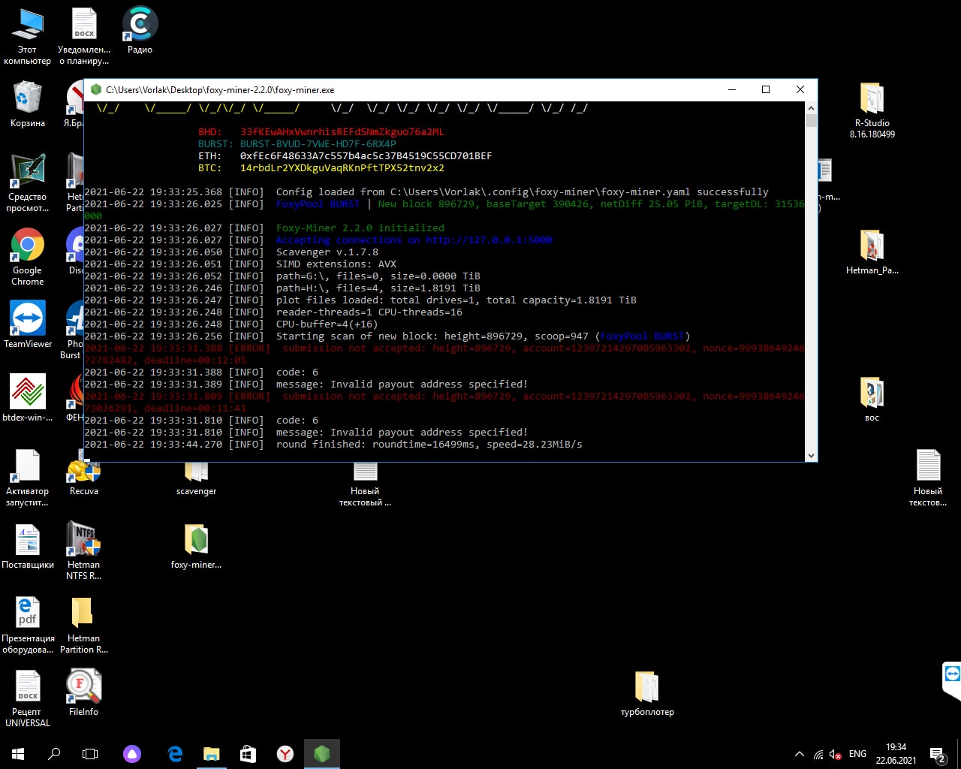Image resolution: width=961 pixels, height=769 pixels.
Task: Open the 'foxy-miner...' folder on the desktop
Action: (x=196, y=545)
